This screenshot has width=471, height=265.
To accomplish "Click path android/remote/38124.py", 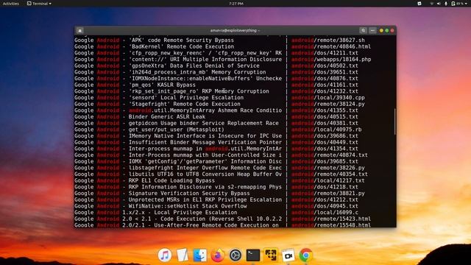I will [327, 104].
